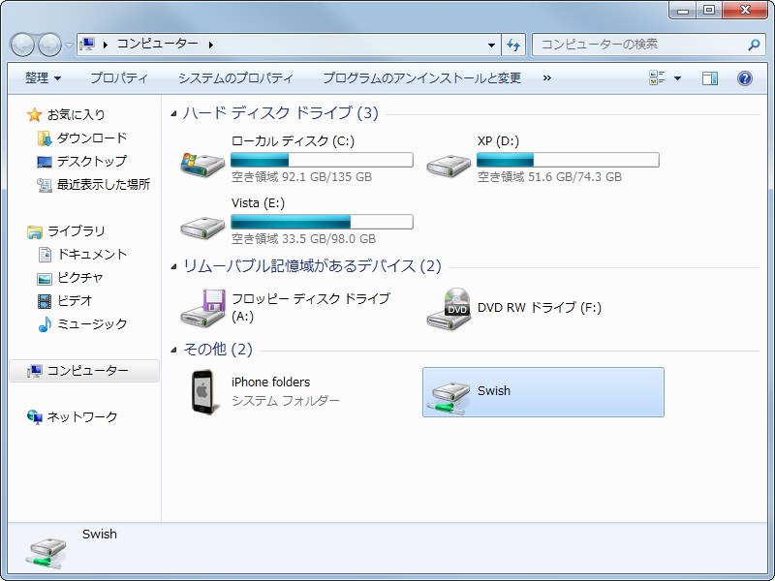Click the refresh icon next to the address bar
This screenshot has width=775, height=581.
click(x=514, y=45)
